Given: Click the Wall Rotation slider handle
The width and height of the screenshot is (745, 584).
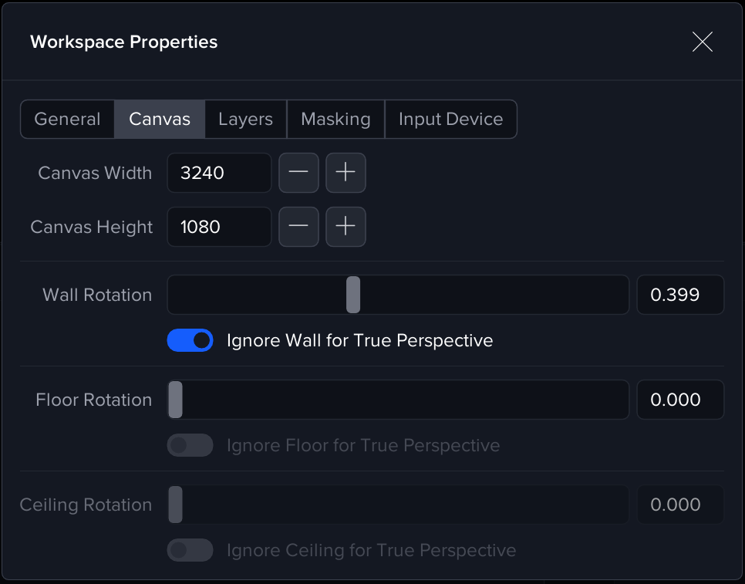Looking at the screenshot, I should click(x=353, y=295).
